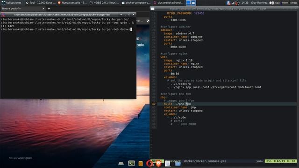Click the "image: nginx:1.19" line
The image size is (299, 168).
coord(178,60)
